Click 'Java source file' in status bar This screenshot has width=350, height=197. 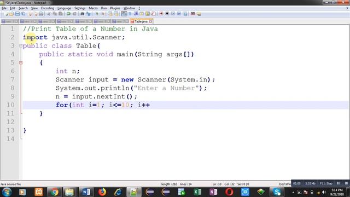(10, 184)
